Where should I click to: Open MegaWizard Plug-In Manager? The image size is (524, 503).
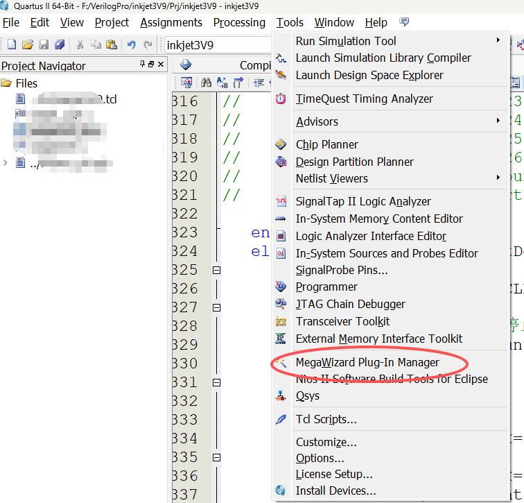367,363
